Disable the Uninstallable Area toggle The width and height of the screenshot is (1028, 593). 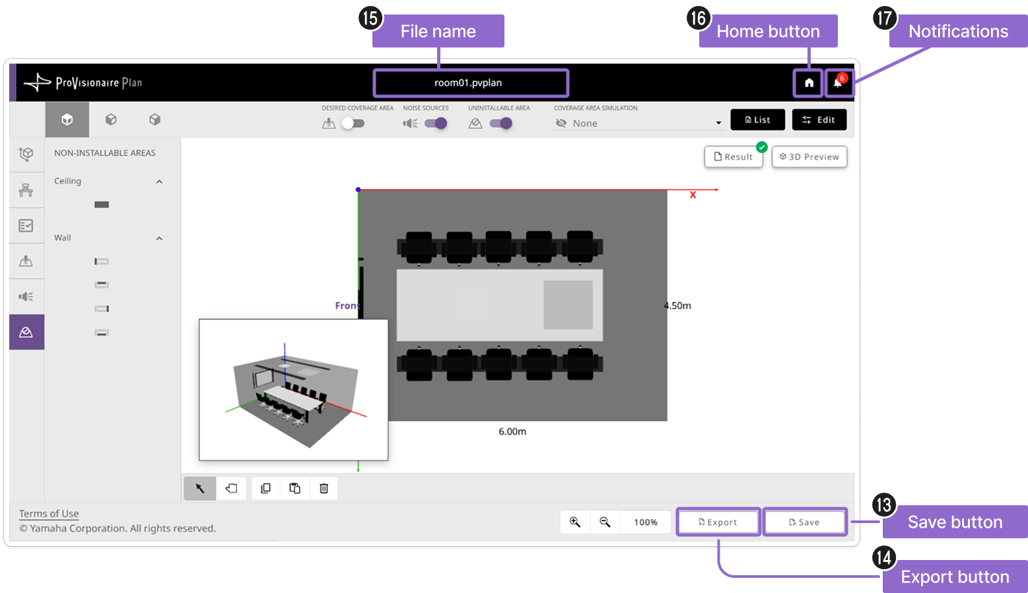pyautogui.click(x=501, y=123)
